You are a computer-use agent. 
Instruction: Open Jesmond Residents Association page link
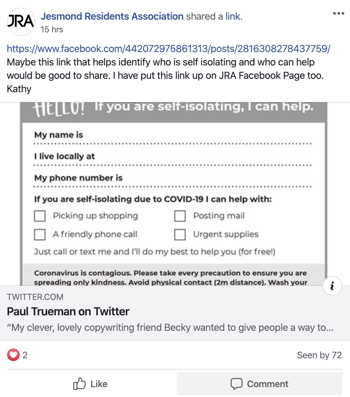point(112,16)
